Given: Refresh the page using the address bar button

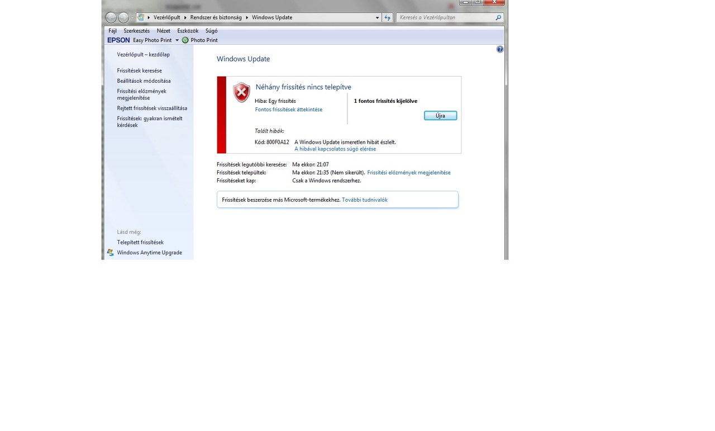Looking at the screenshot, I should coord(388,18).
